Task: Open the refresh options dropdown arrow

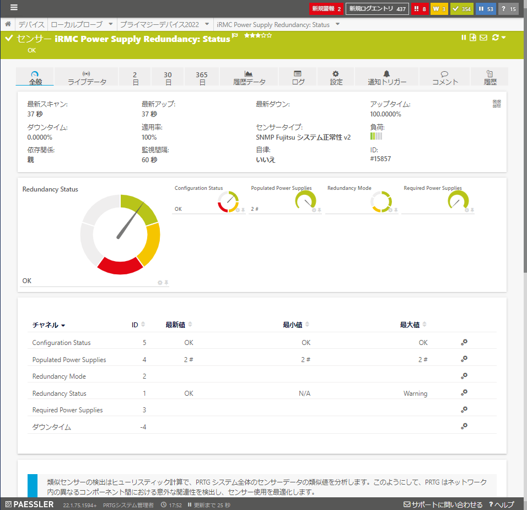Action: point(503,38)
